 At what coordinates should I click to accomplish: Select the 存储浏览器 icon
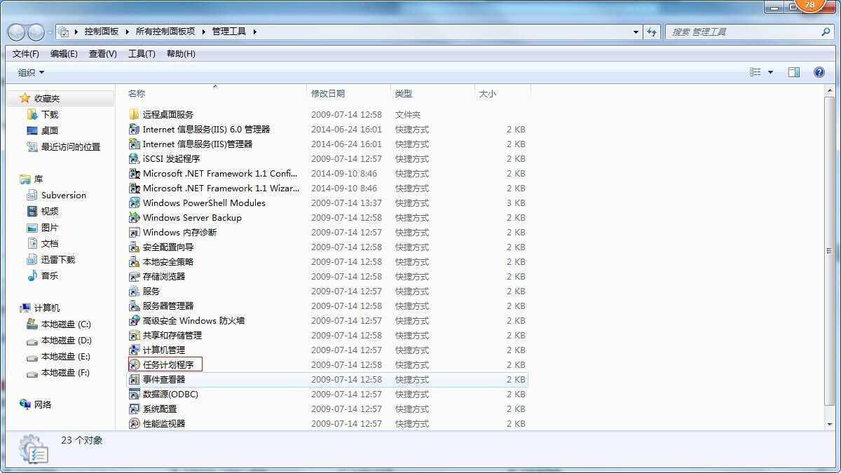(135, 276)
